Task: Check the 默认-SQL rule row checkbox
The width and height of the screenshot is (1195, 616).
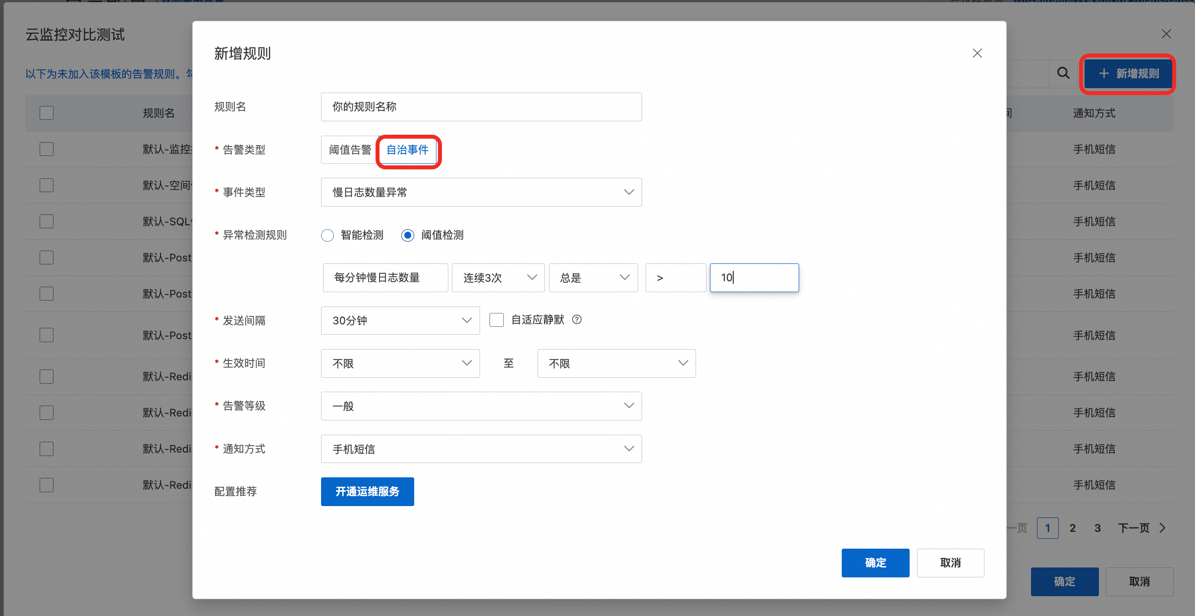Action: click(47, 221)
